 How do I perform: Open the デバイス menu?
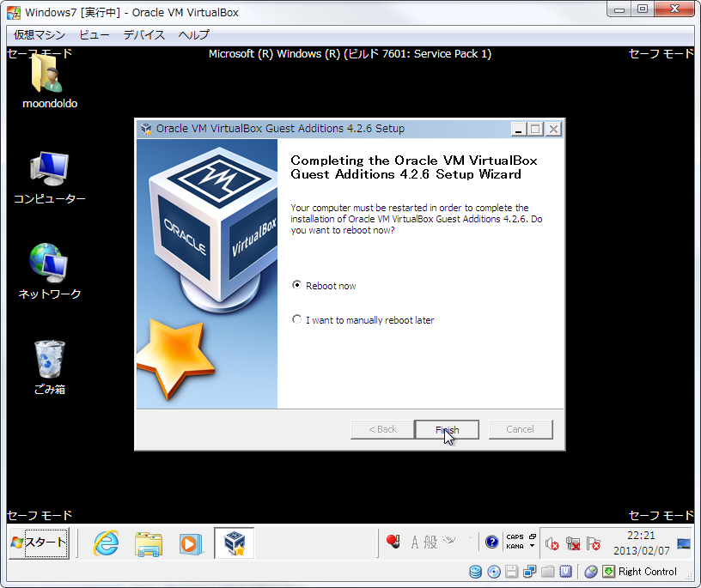point(143,35)
